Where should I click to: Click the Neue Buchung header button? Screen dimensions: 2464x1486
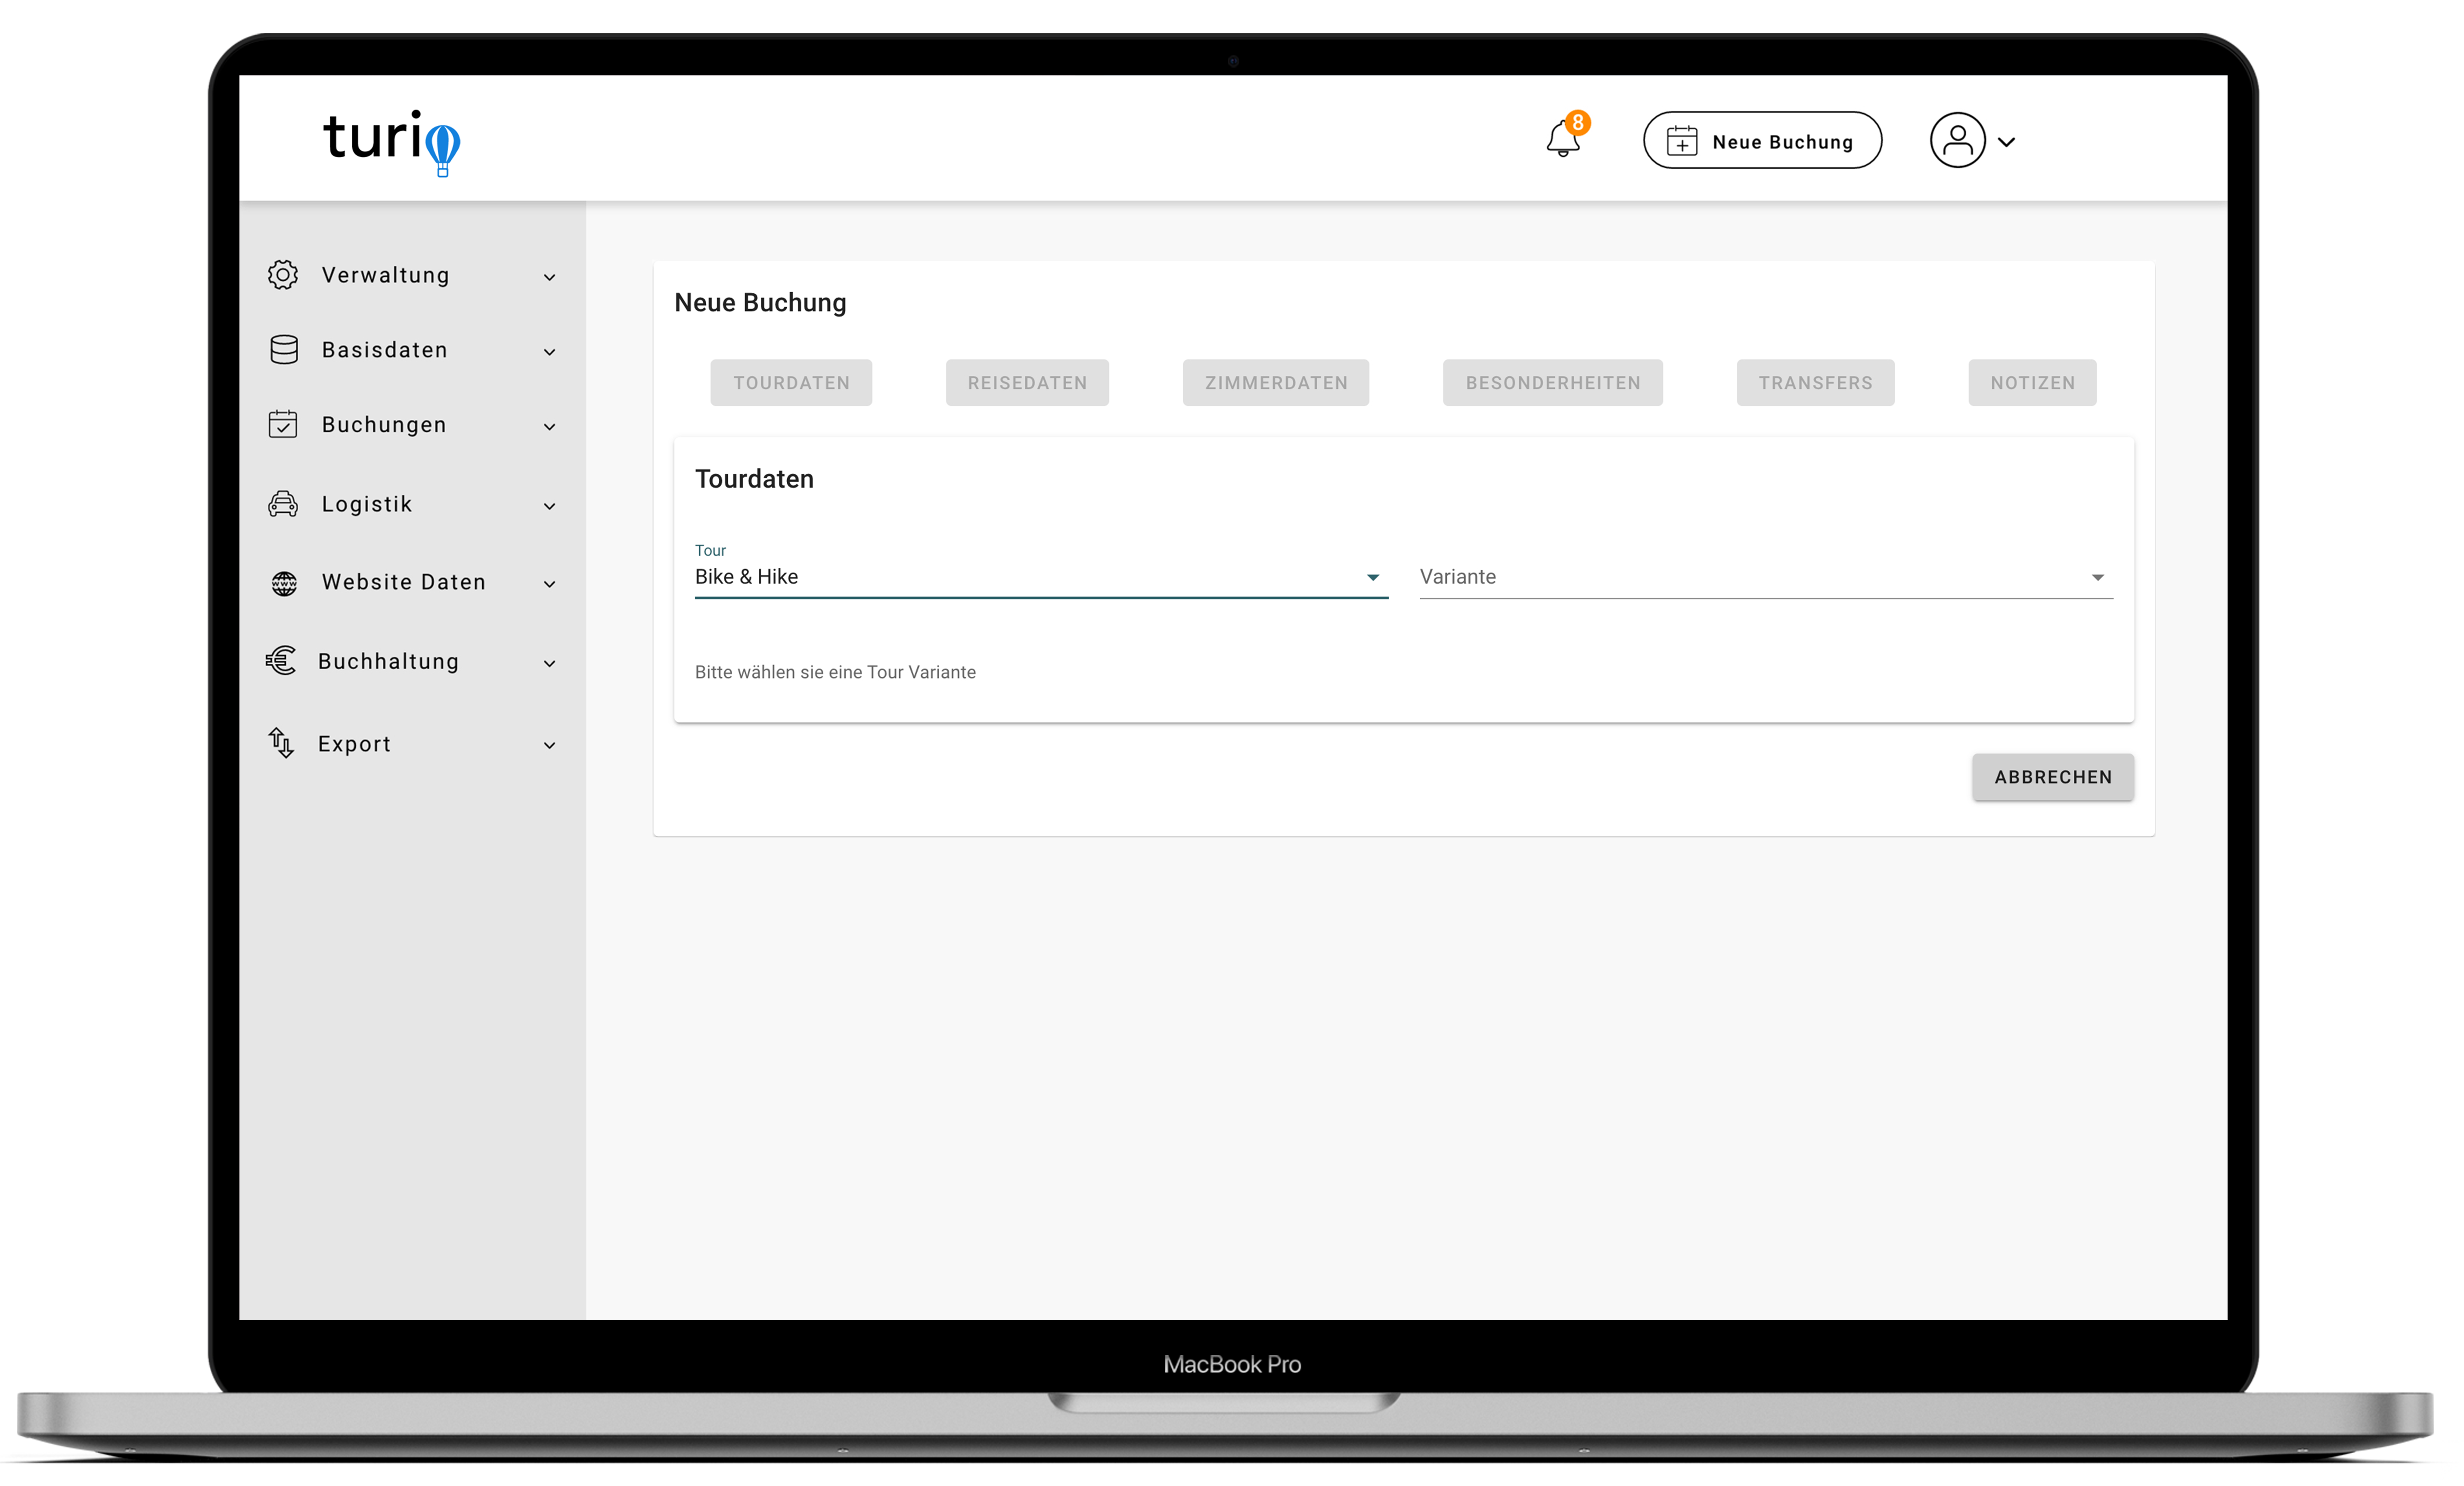pyautogui.click(x=1762, y=141)
